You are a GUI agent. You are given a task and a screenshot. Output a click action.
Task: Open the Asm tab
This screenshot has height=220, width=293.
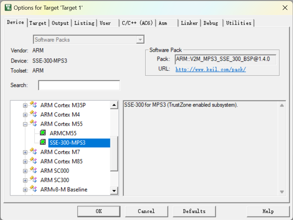click(x=167, y=23)
